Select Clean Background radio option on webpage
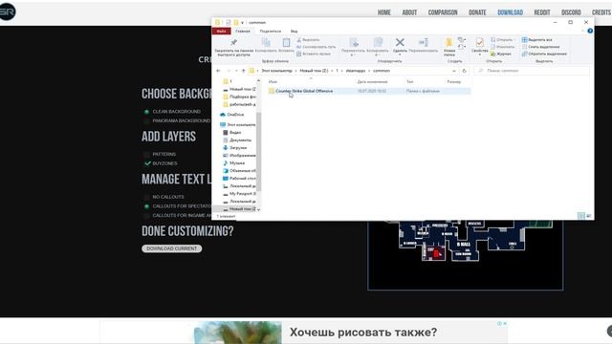612x344 pixels. (146, 112)
